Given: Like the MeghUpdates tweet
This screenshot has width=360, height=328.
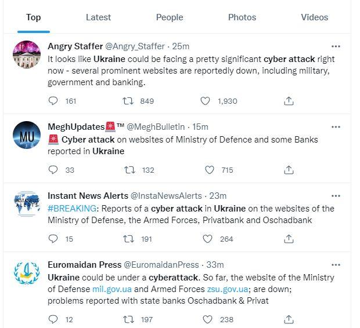Looking at the screenshot, I should click(x=210, y=170).
